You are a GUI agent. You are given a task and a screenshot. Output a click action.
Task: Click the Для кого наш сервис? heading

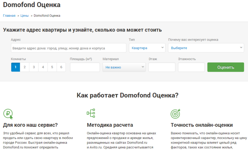coord(30,125)
